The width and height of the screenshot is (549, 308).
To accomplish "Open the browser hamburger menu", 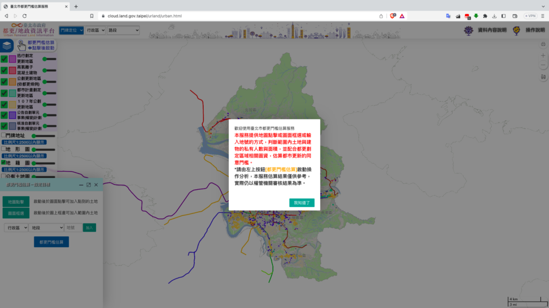I will pos(543,16).
